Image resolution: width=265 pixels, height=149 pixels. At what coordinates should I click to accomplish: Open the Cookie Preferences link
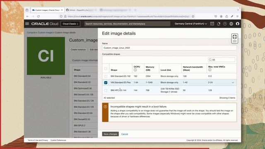tap(58, 140)
